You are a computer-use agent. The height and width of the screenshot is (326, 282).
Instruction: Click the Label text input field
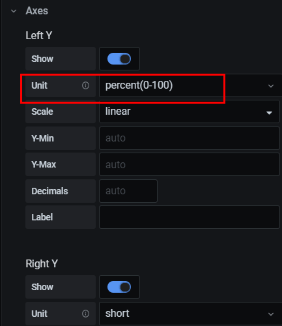[x=190, y=217]
